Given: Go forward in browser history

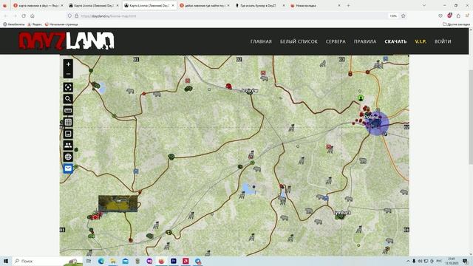Looking at the screenshot, I should [15, 16].
